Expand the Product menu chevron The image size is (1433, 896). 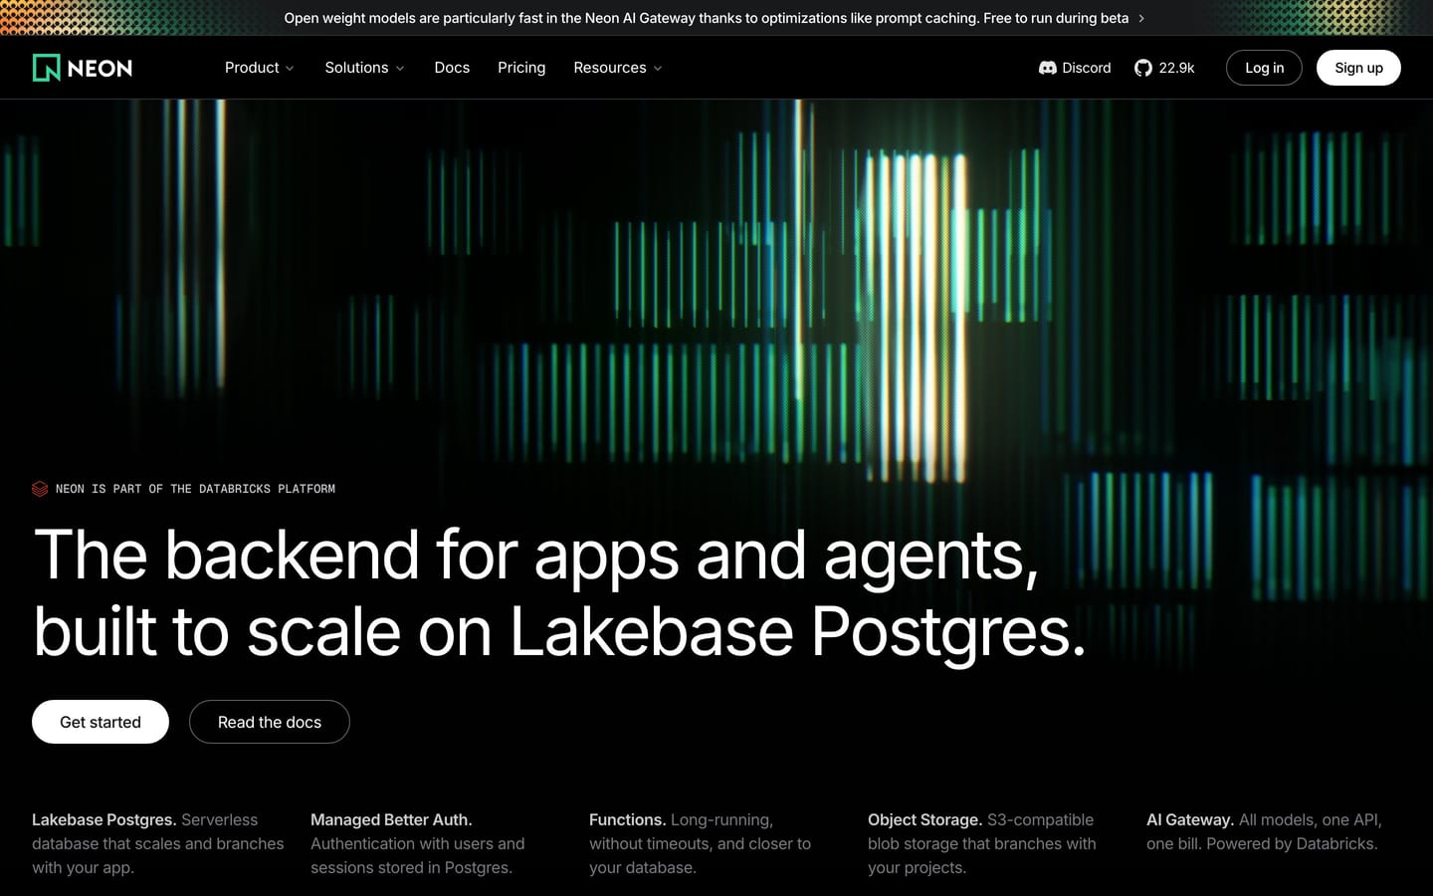[290, 69]
